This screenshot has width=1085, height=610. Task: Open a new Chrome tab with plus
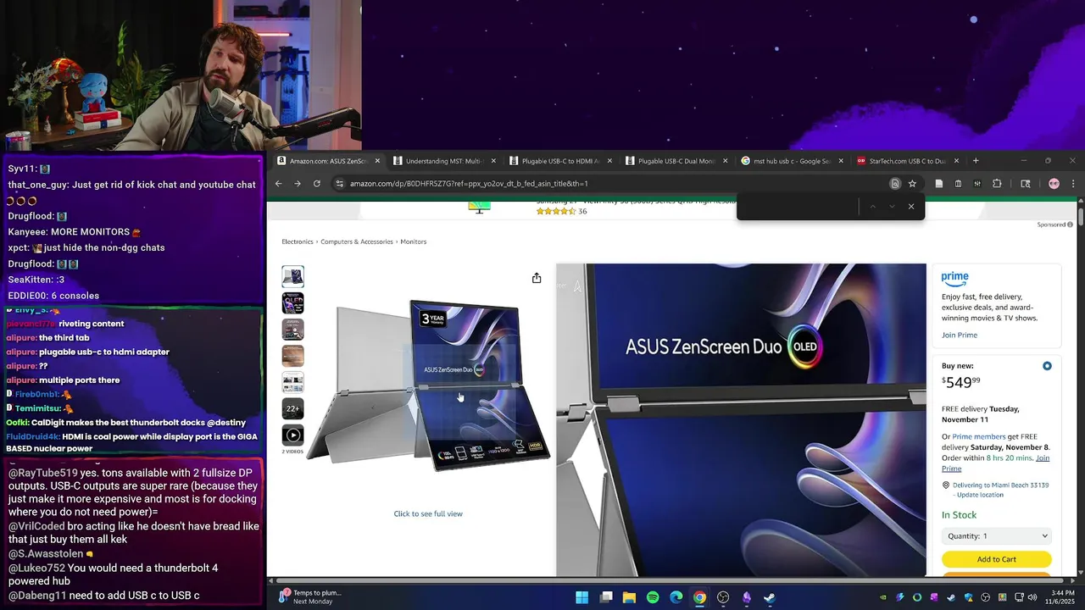976,160
